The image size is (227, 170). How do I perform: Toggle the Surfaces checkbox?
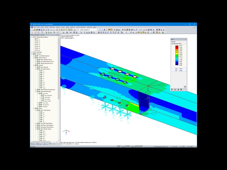34,54
